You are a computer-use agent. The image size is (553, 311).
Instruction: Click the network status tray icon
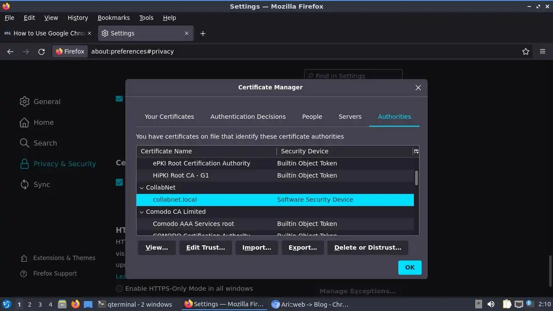point(519,304)
